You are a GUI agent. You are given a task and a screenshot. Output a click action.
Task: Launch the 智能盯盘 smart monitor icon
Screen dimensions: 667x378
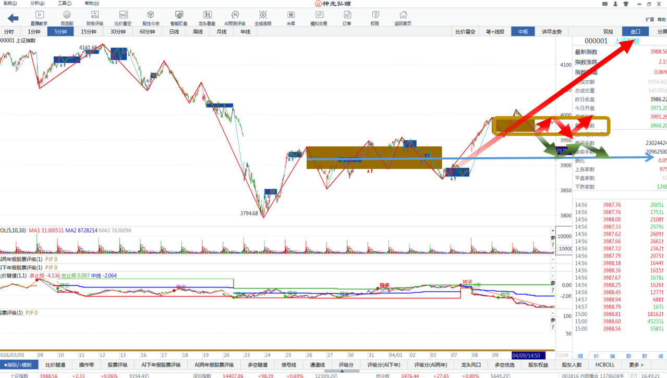tap(179, 18)
